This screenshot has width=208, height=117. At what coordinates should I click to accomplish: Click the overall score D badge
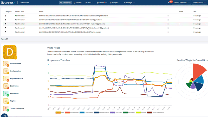(10, 52)
